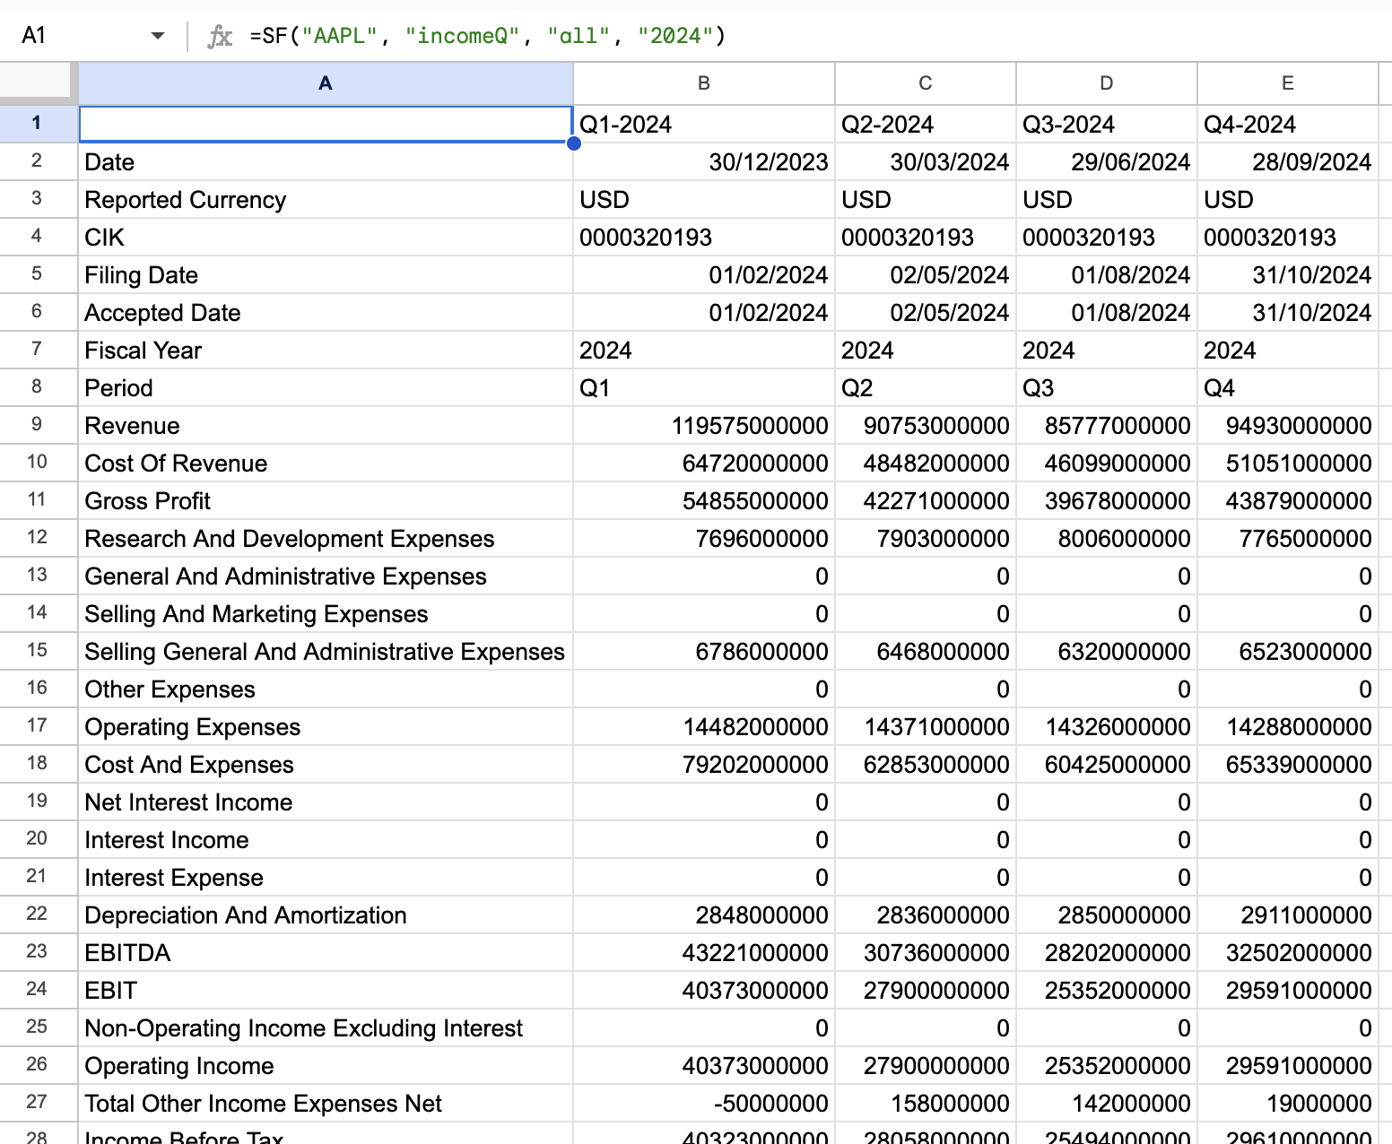Screen dimensions: 1392x1144
Task: Click Interest Expense label cell
Action: pos(326,878)
